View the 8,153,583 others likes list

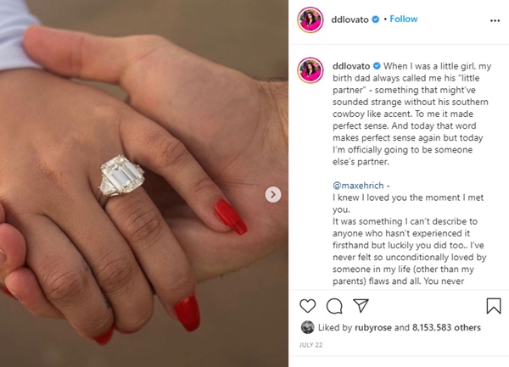point(446,328)
